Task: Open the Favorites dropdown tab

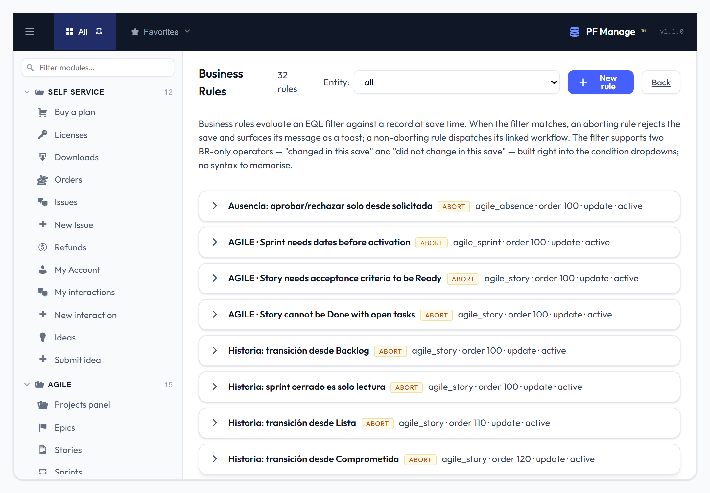Action: coord(161,32)
